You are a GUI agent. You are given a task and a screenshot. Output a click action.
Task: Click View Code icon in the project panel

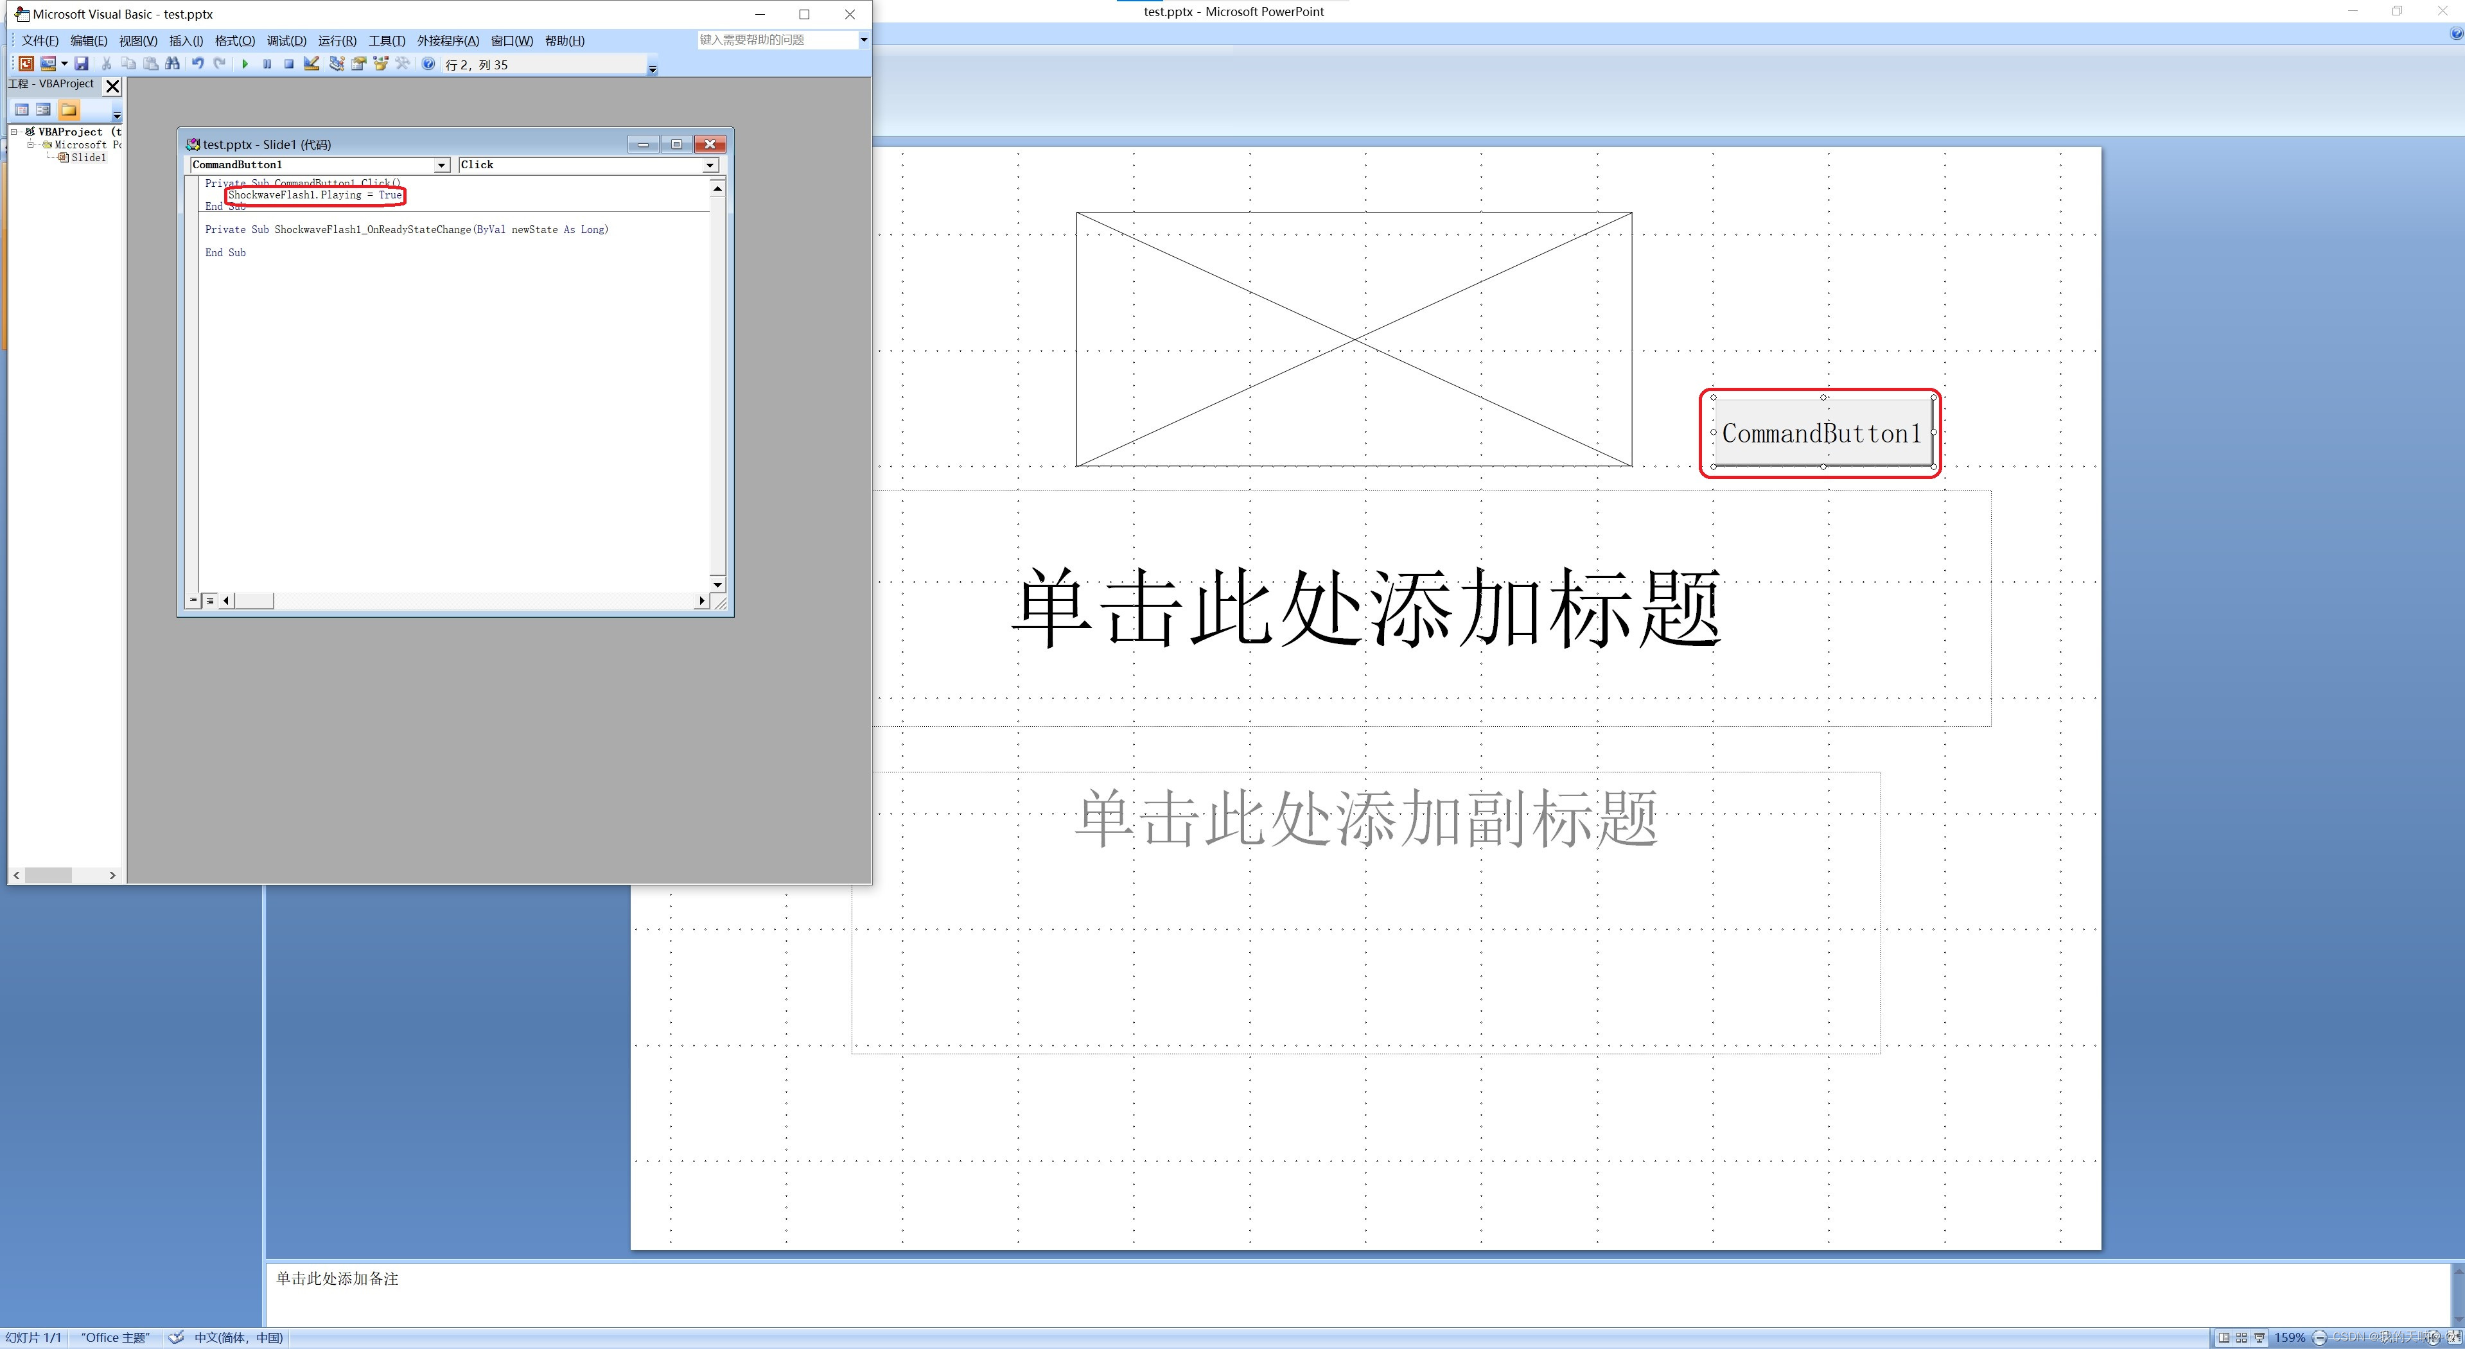21,109
